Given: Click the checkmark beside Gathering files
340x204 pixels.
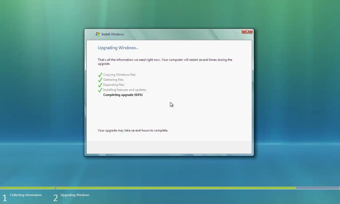Looking at the screenshot, I should (100, 80).
